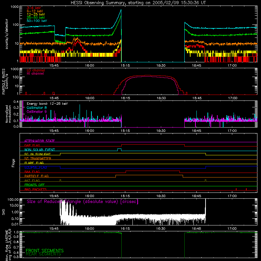
Task: Click the 0.7 tick on LIVETIME axis
Action: pos(16,247)
